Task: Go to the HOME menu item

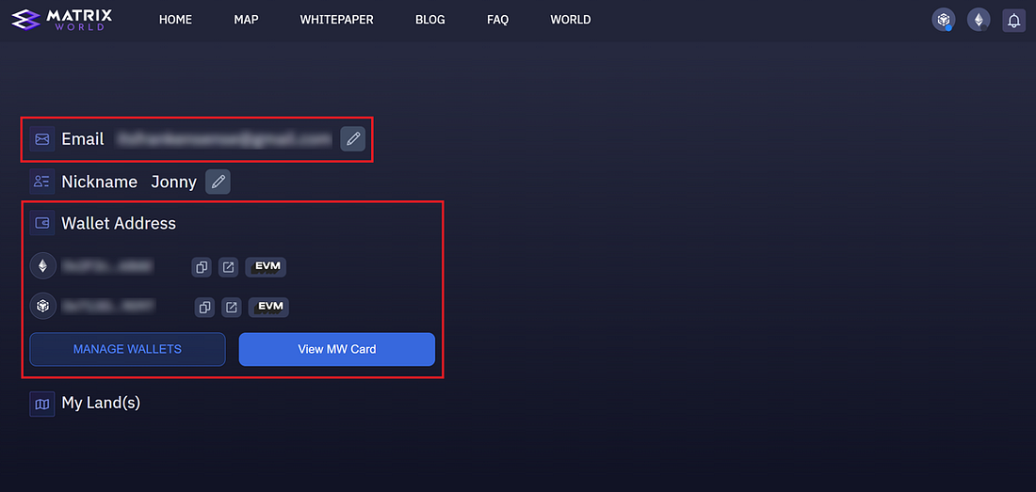Action: click(175, 20)
